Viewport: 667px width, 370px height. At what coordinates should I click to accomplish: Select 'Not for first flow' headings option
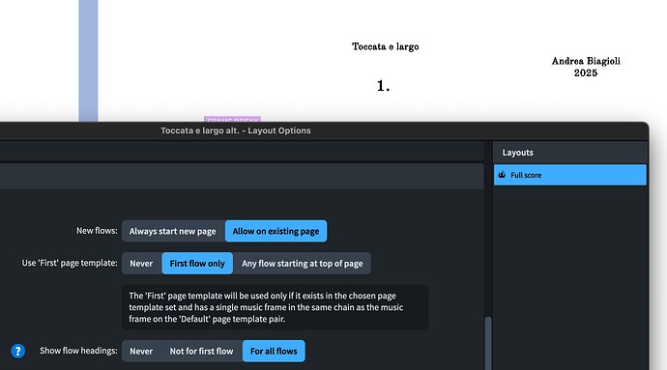(202, 351)
